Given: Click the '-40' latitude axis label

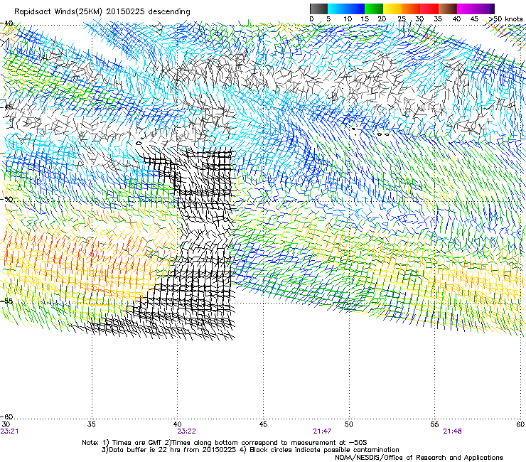Looking at the screenshot, I should [6, 23].
